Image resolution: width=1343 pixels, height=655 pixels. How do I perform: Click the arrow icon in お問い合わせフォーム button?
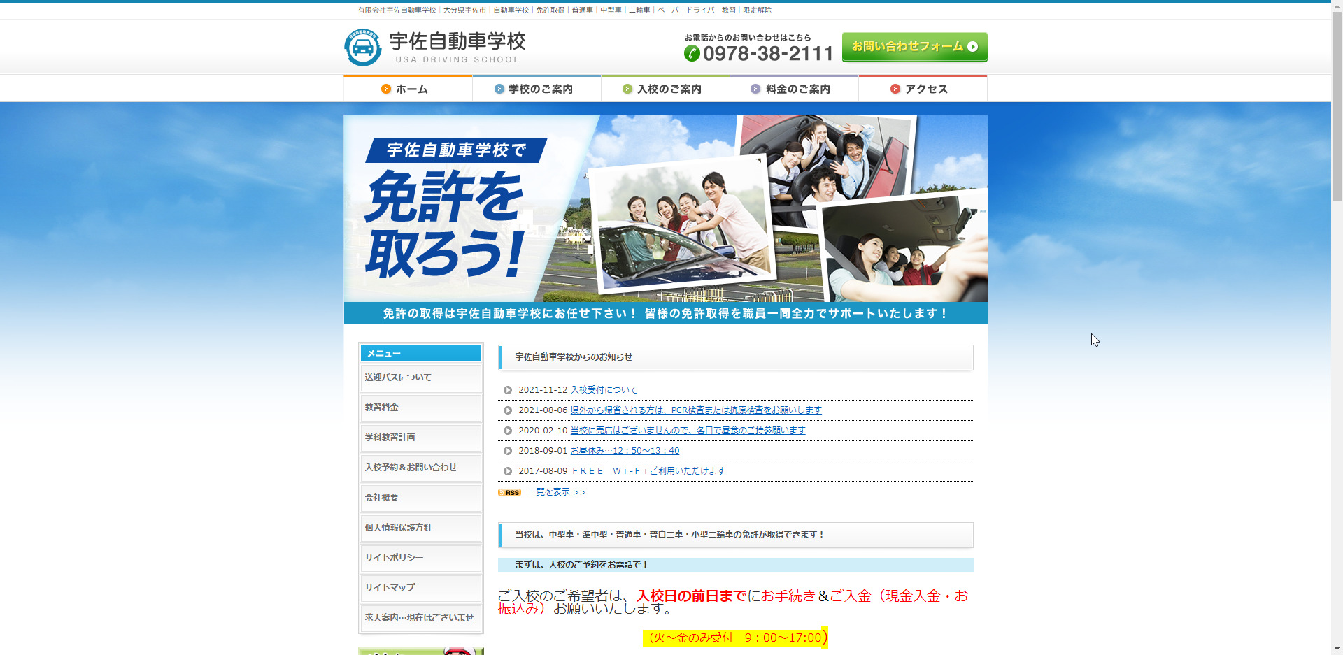coord(974,47)
